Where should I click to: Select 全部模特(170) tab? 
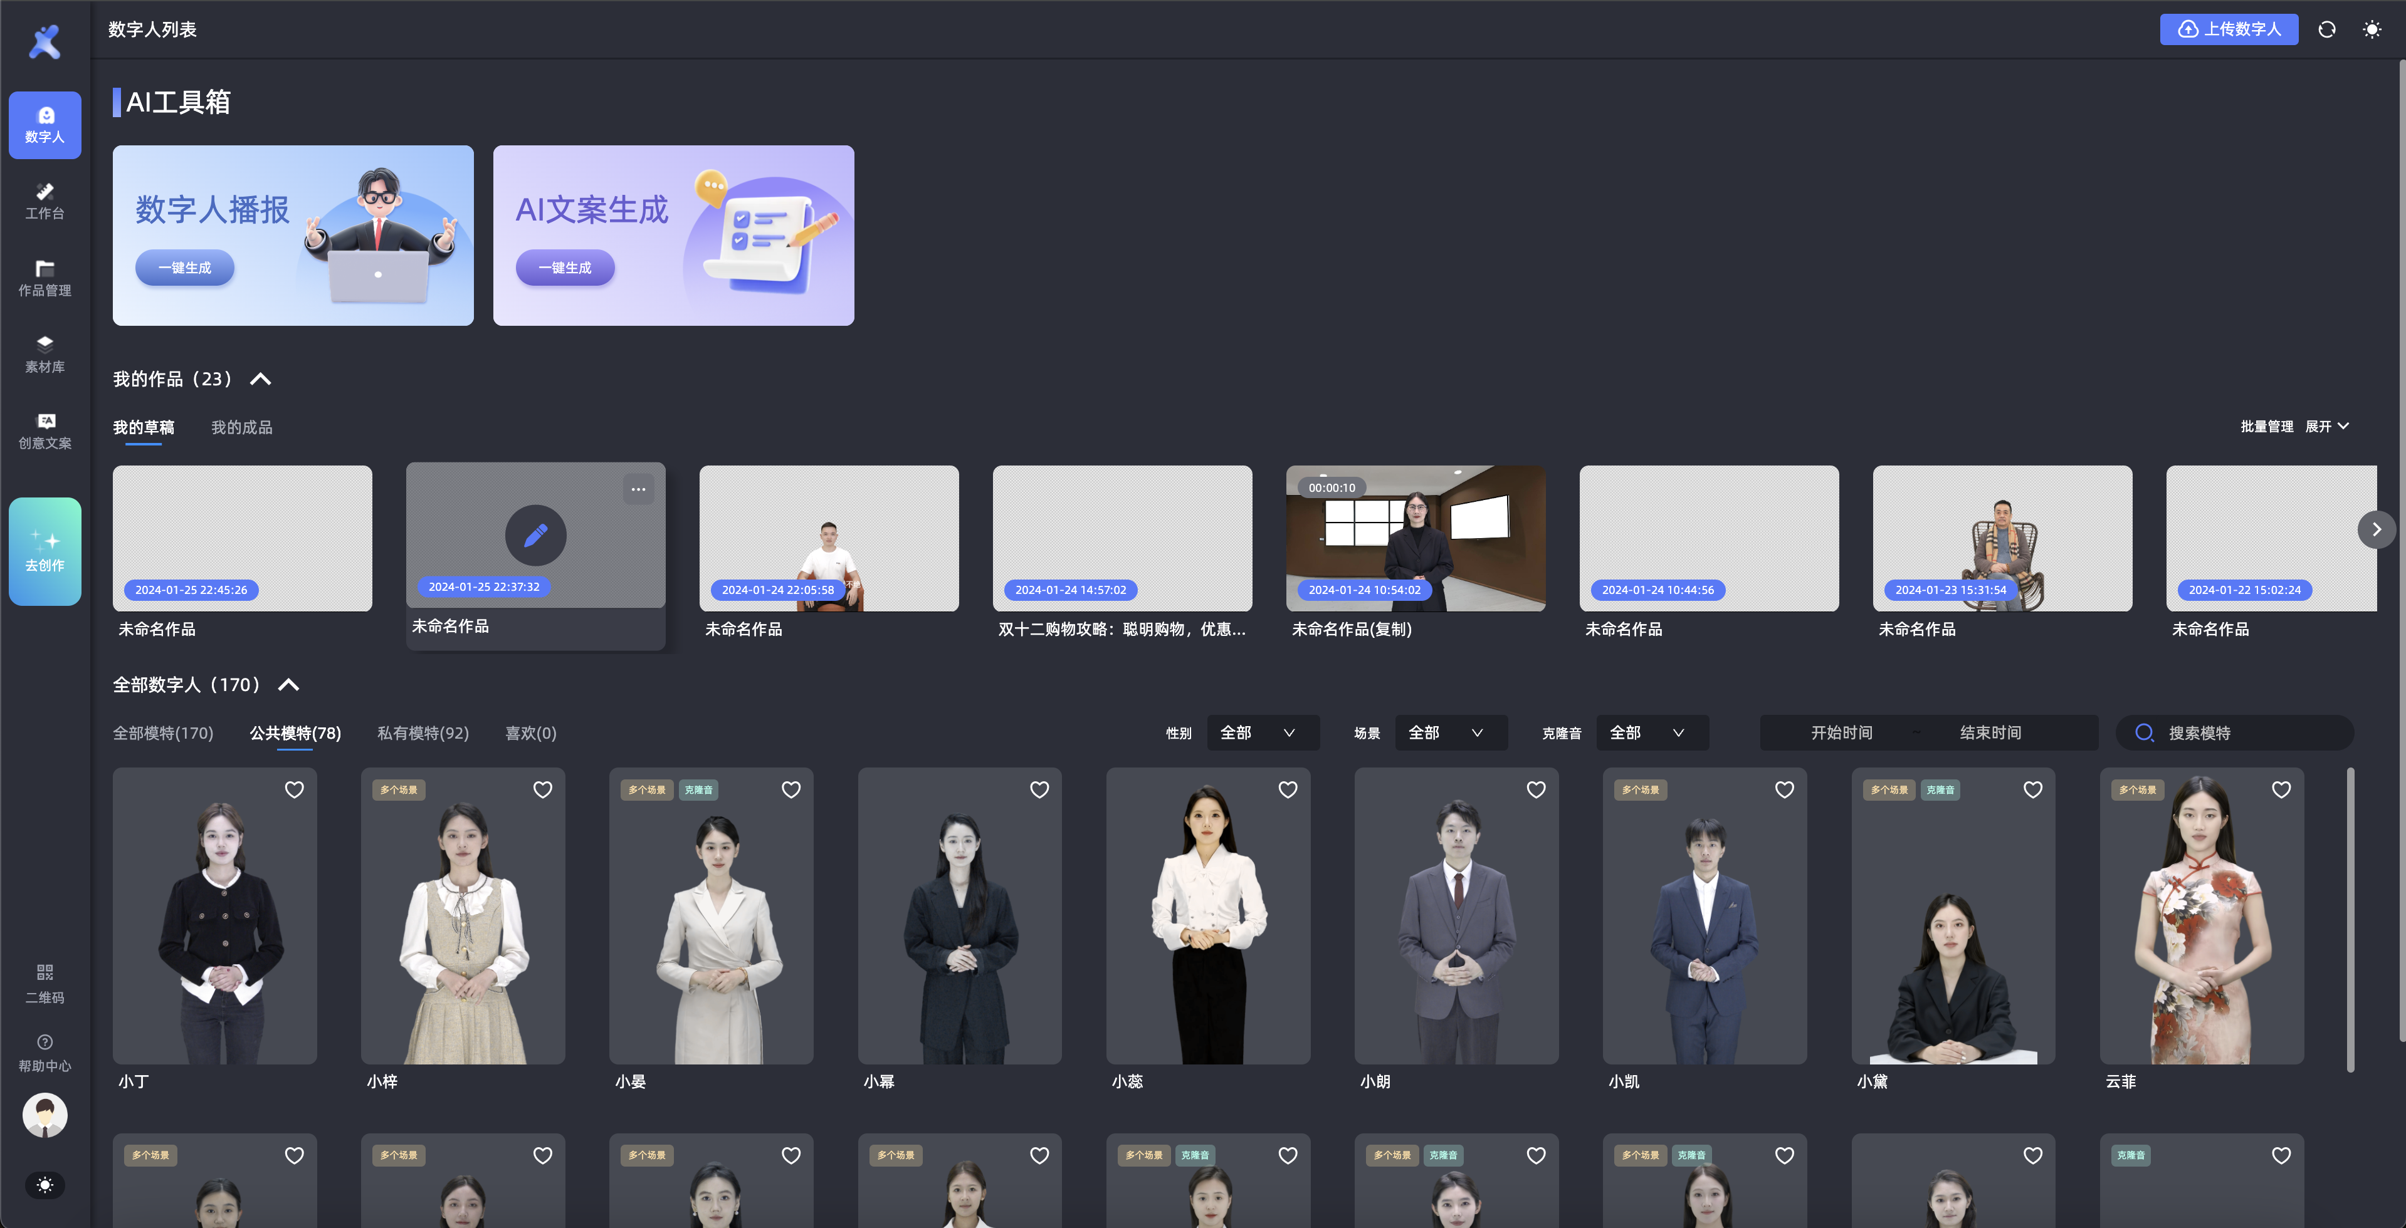tap(164, 734)
